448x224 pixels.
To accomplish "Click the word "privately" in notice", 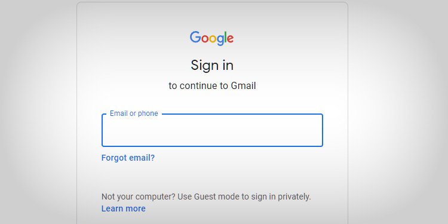I will 294,197.
